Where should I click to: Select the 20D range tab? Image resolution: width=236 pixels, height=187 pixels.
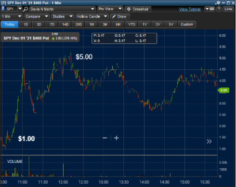tap(79, 25)
